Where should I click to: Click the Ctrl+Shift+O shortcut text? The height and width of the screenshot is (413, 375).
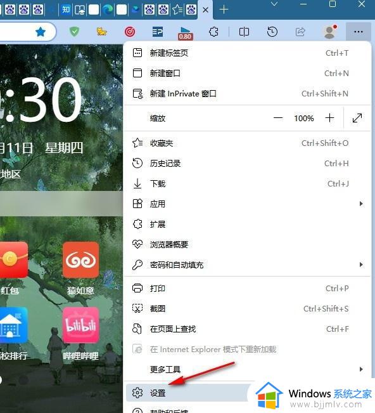pos(325,143)
